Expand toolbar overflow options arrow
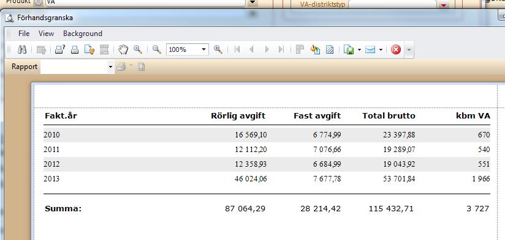 (x=409, y=49)
